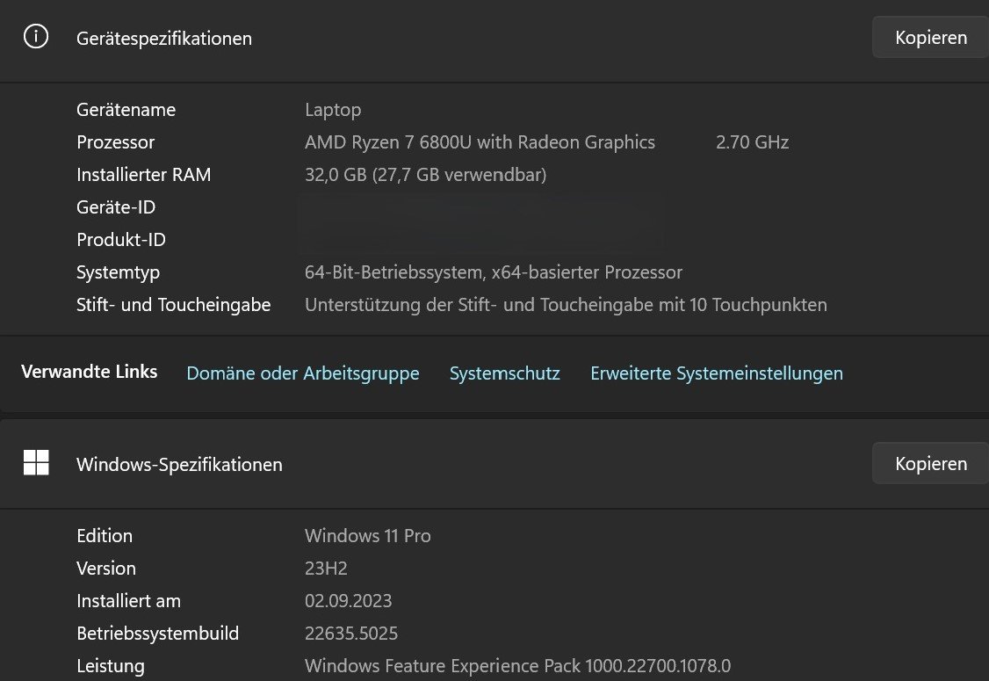Screen dimensions: 989x681
Task: Click the 2.70 GHz processor speed
Action: coord(752,142)
